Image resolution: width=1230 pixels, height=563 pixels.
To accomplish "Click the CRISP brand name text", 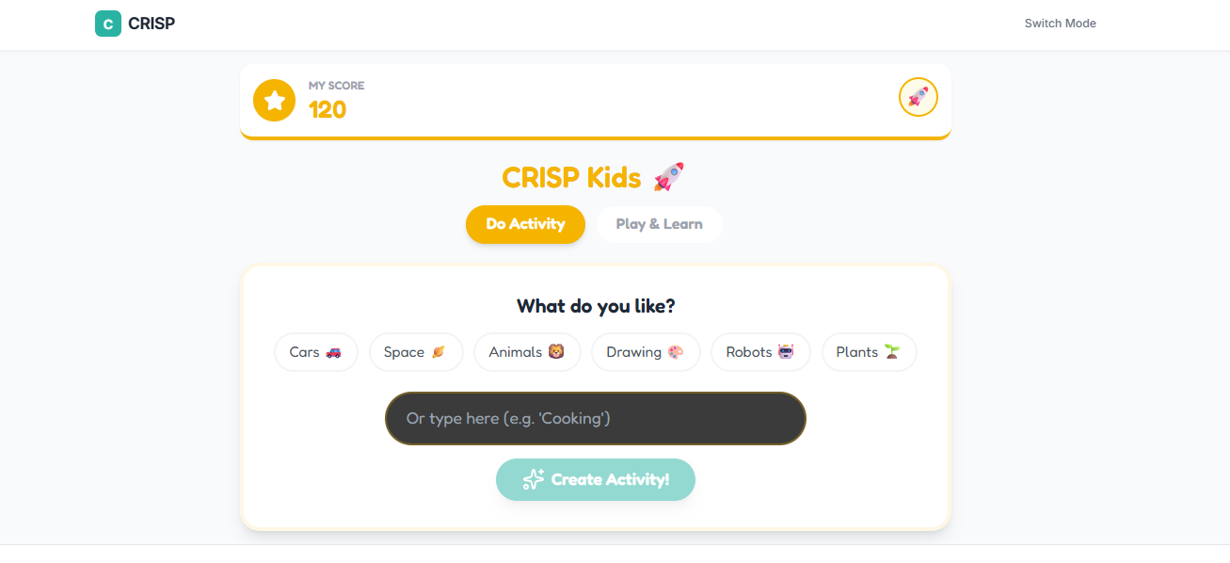I will pos(152,24).
